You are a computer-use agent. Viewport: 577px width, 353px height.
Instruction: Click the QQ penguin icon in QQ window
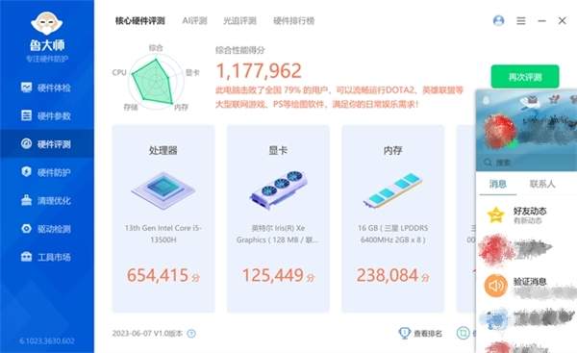486,100
